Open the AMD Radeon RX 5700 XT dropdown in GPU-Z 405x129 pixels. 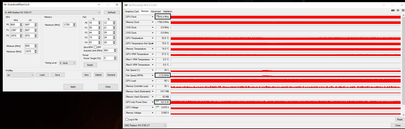pyautogui.click(x=145, y=125)
